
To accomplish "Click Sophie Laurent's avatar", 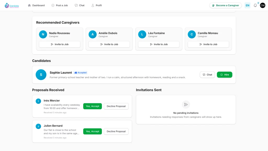I will pos(41,75).
